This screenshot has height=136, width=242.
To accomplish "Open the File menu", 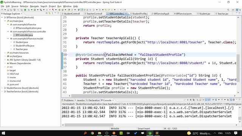I will 3,6.
